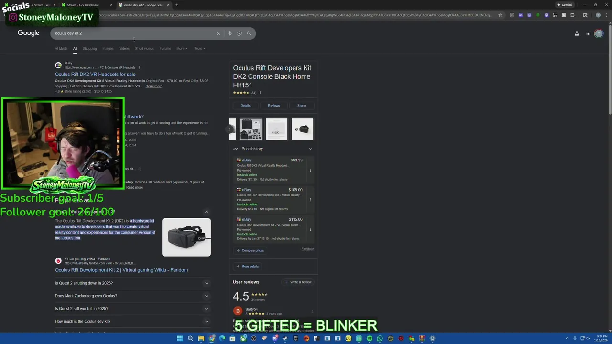Open Google Lens image search icon

pyautogui.click(x=240, y=33)
